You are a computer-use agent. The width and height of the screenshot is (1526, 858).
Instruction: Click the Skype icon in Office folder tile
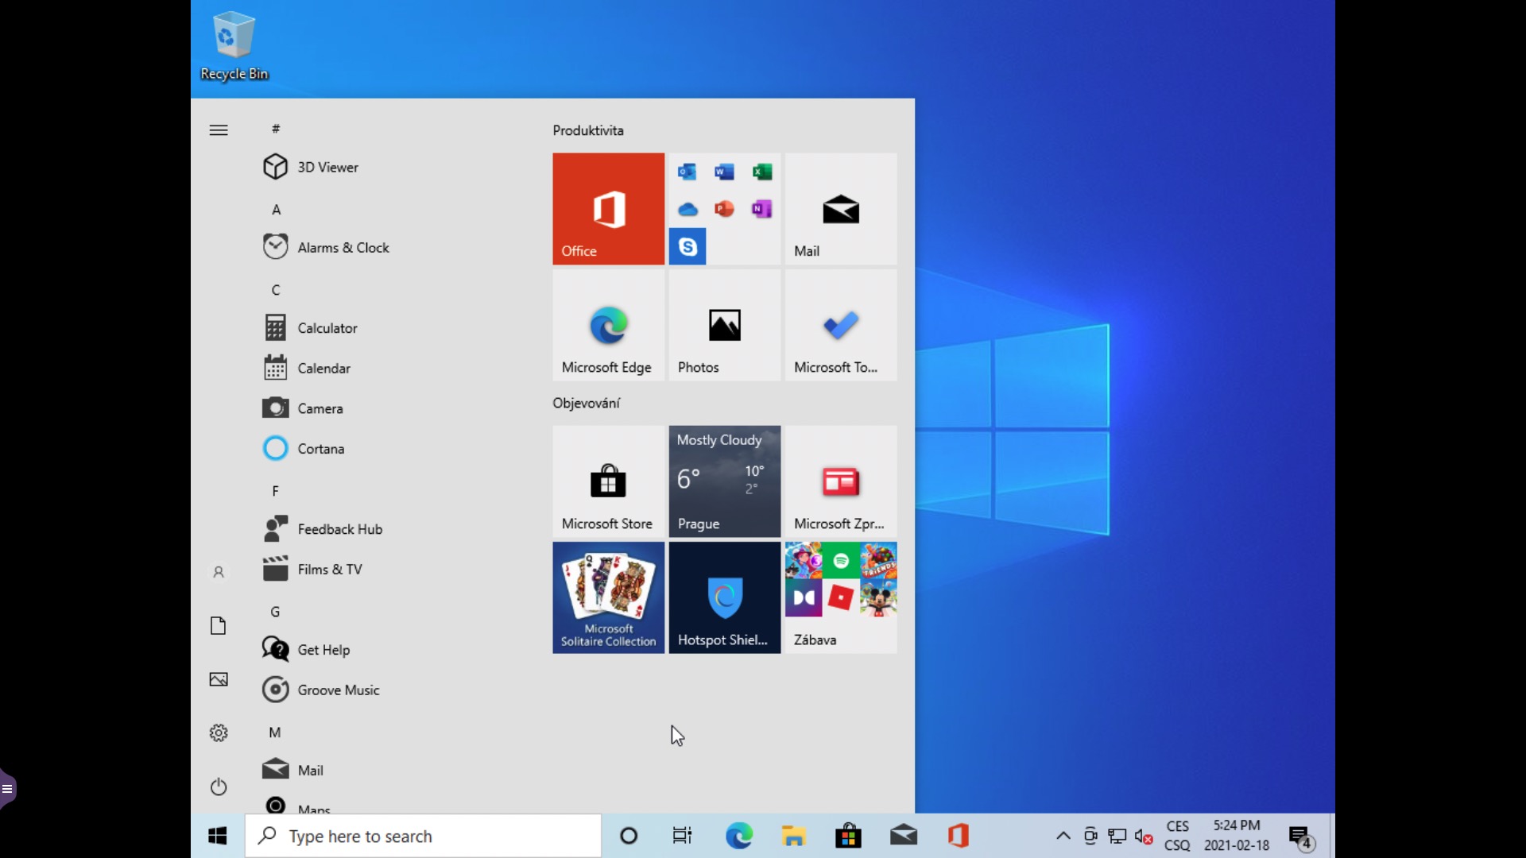[687, 247]
